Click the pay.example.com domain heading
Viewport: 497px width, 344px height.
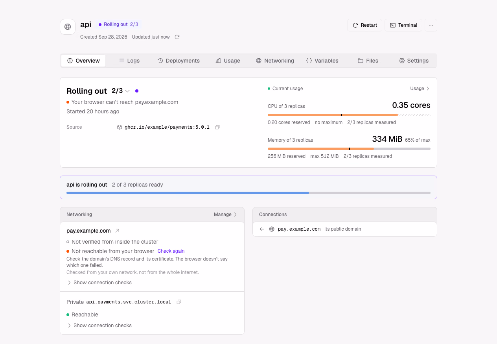pyautogui.click(x=88, y=231)
